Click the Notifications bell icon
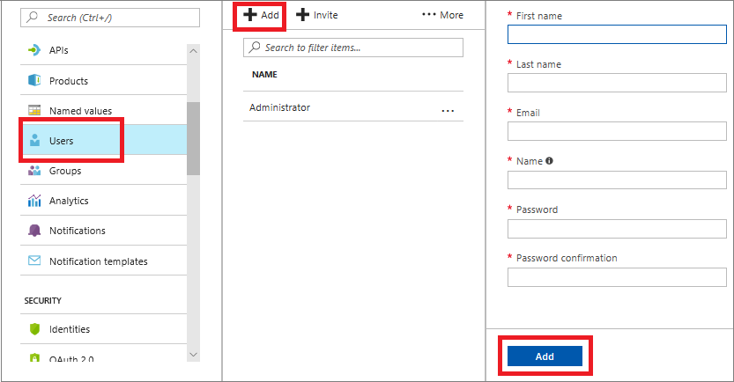 (35, 231)
